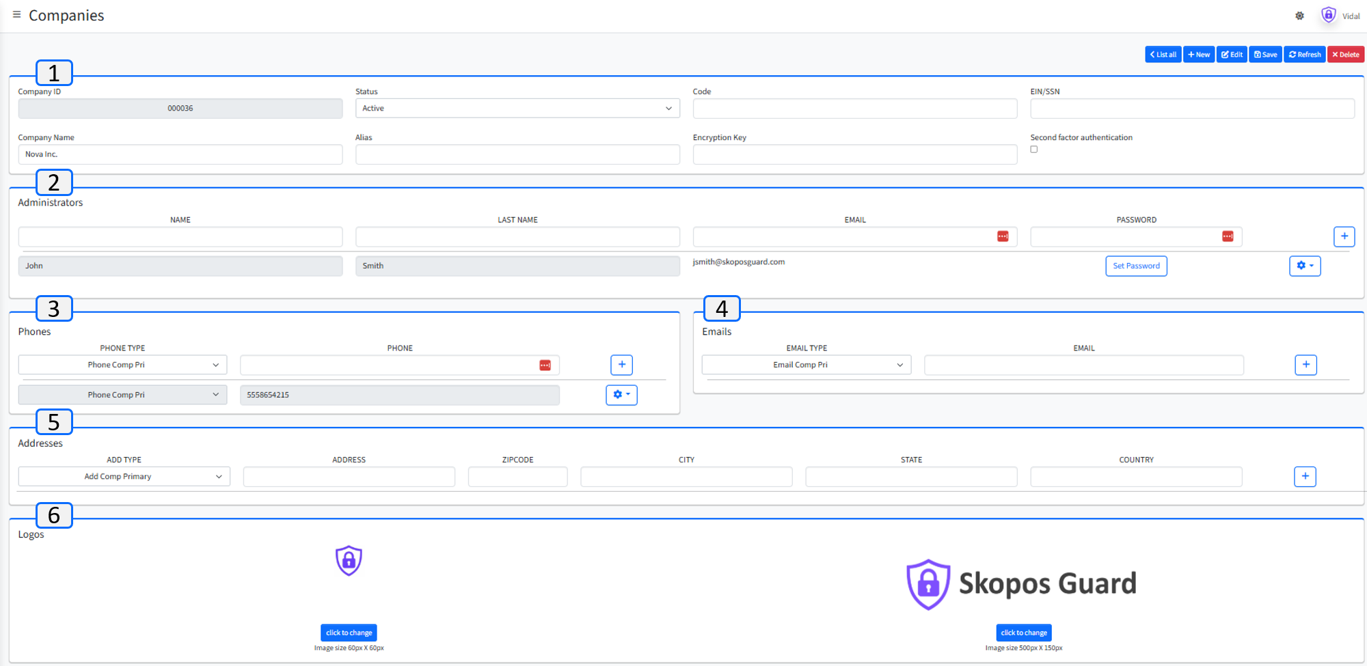Click the Company Name field Nova Inc.

(180, 154)
